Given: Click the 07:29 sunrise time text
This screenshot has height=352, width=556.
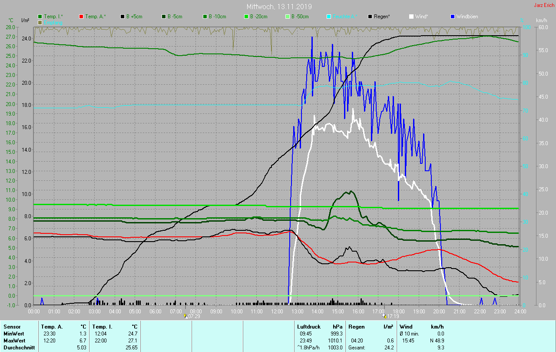Looking at the screenshot, I should [194, 316].
